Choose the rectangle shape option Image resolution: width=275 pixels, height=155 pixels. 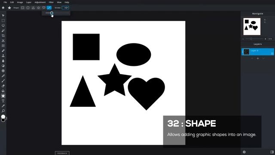(23, 8)
